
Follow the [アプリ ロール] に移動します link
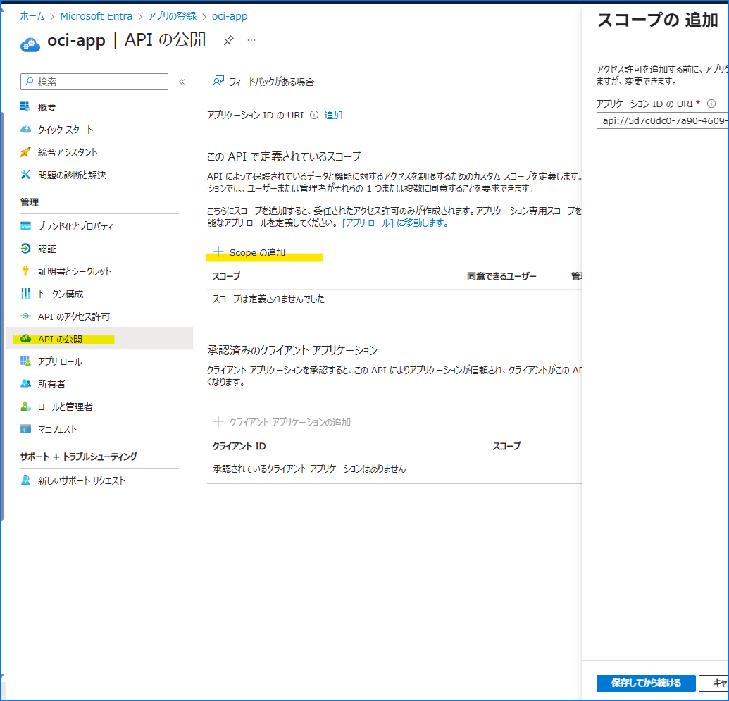click(395, 223)
